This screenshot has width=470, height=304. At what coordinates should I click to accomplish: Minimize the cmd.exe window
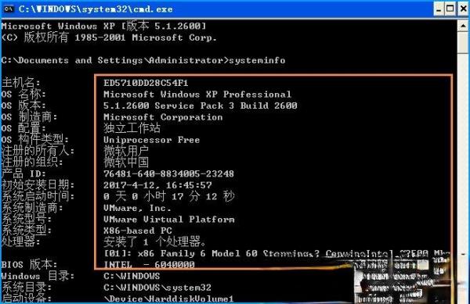(x=439, y=9)
